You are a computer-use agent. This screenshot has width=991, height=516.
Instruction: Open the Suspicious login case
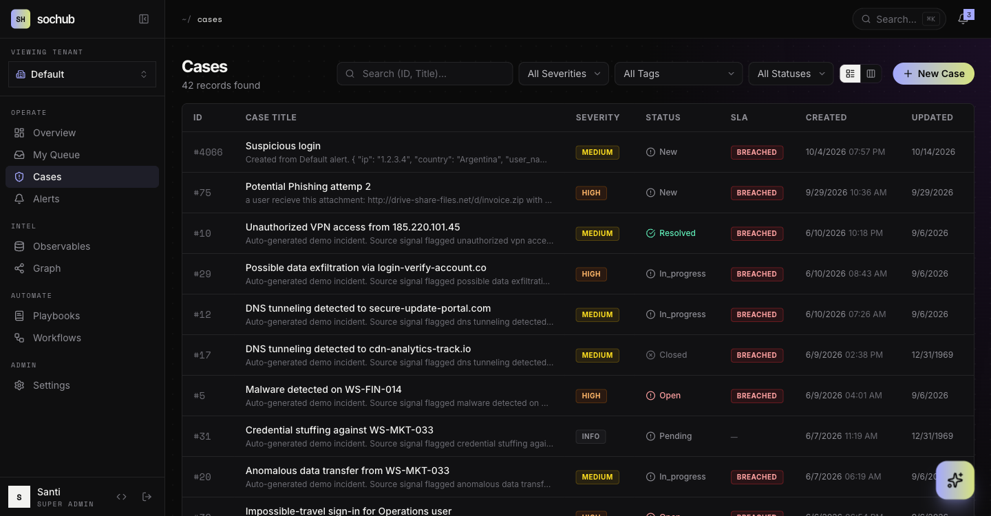[x=283, y=146]
